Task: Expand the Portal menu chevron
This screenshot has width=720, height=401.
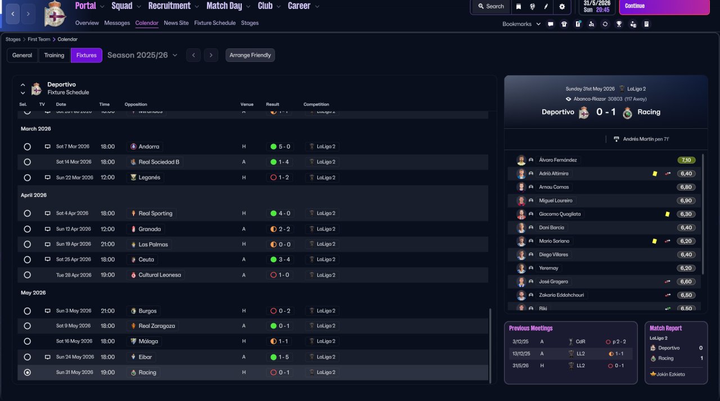Action: (x=102, y=7)
